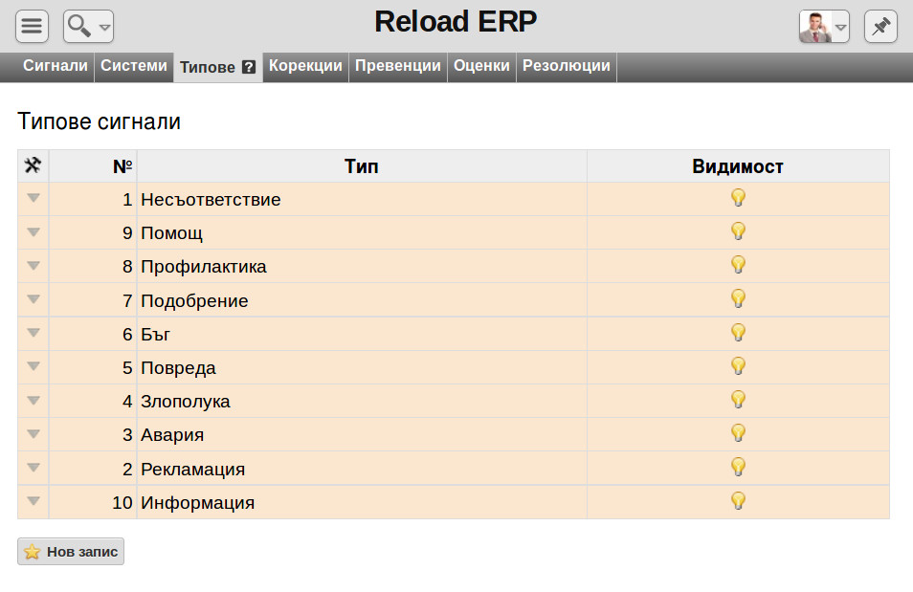This screenshot has height=592, width=913.
Task: Select the Профилактика type cell
Action: point(362,267)
